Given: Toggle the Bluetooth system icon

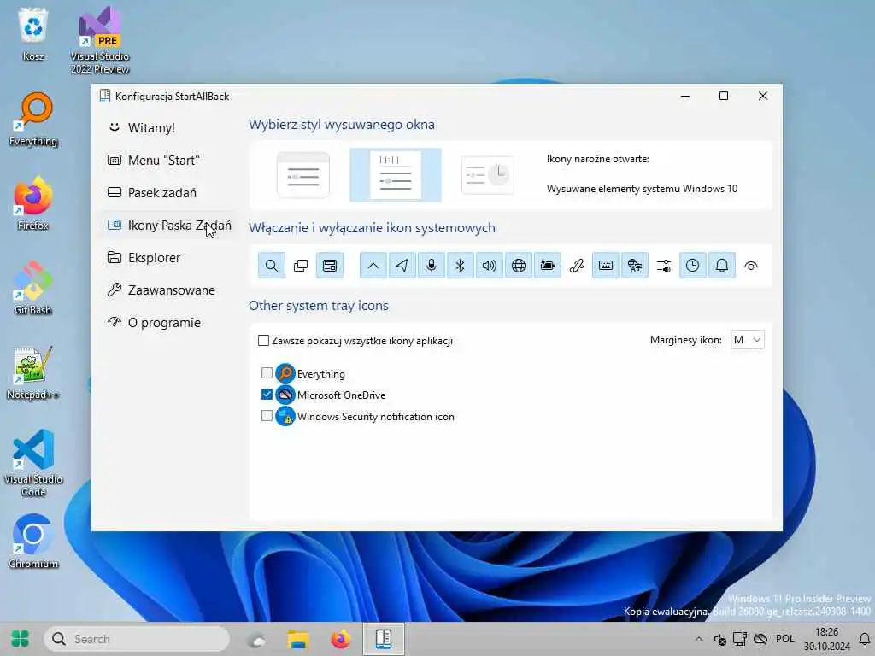Looking at the screenshot, I should pyautogui.click(x=461, y=266).
